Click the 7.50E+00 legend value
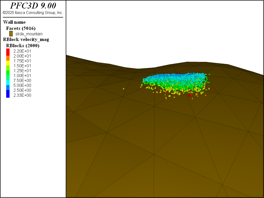 [x=22, y=80]
